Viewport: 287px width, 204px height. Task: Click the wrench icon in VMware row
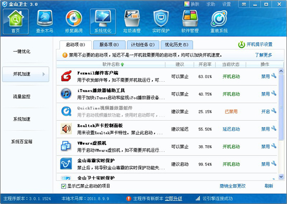coord(273,146)
